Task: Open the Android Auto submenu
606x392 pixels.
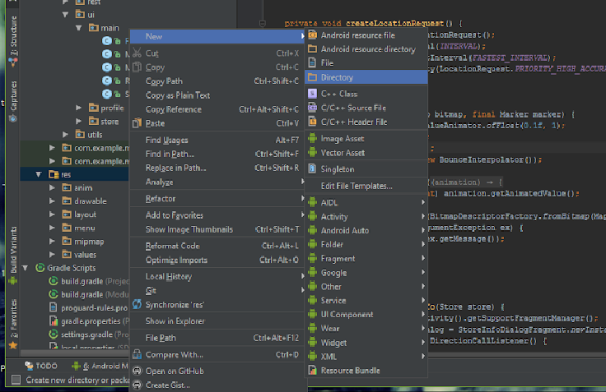Action: click(x=366, y=230)
